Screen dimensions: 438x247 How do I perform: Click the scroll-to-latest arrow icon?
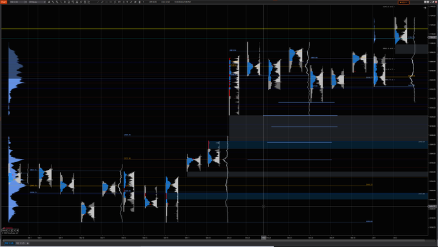425,8
